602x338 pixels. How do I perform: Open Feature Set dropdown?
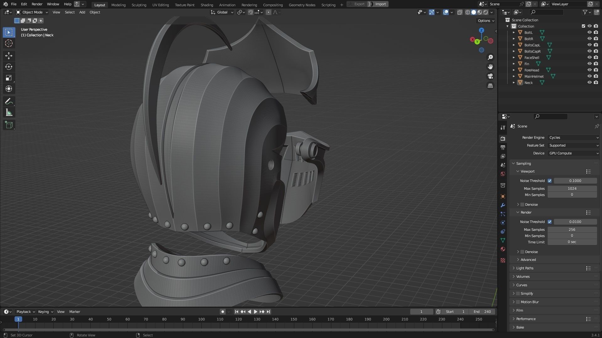573,145
